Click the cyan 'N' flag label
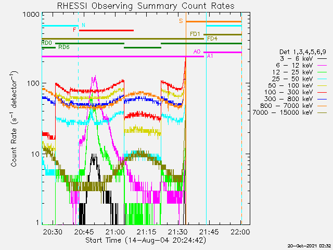Image resolution: width=333 pixels, height=250 pixels. tap(83, 25)
